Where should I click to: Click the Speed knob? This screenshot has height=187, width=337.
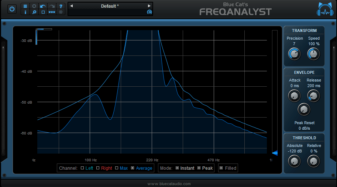point(313,54)
